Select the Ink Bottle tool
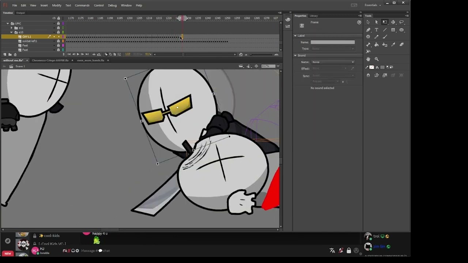Screen dimensions: 468x263 (385, 45)
